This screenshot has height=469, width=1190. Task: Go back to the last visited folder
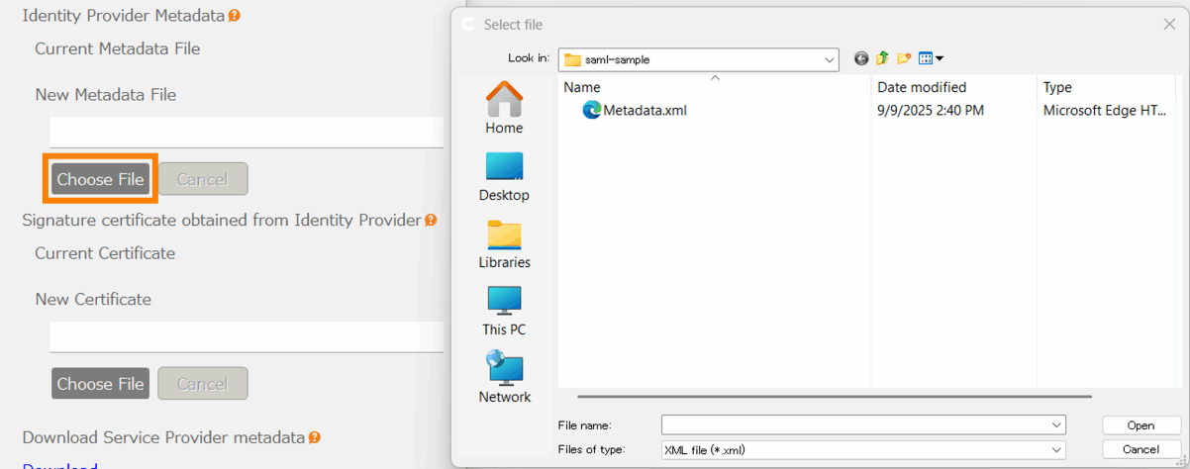[x=861, y=59]
